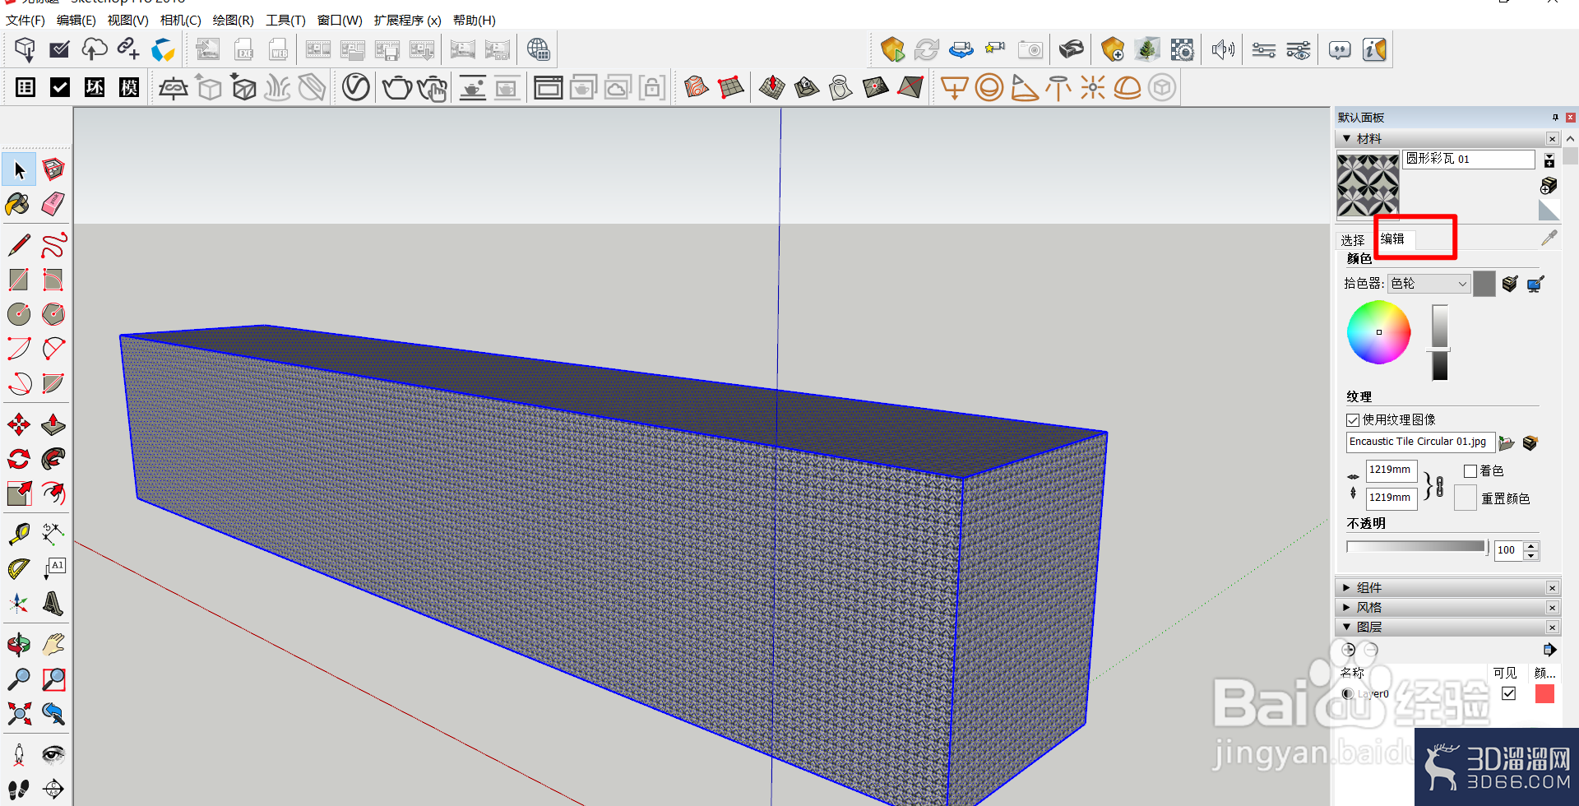Click the Zoom magnifier tool
The width and height of the screenshot is (1579, 806).
[19, 679]
